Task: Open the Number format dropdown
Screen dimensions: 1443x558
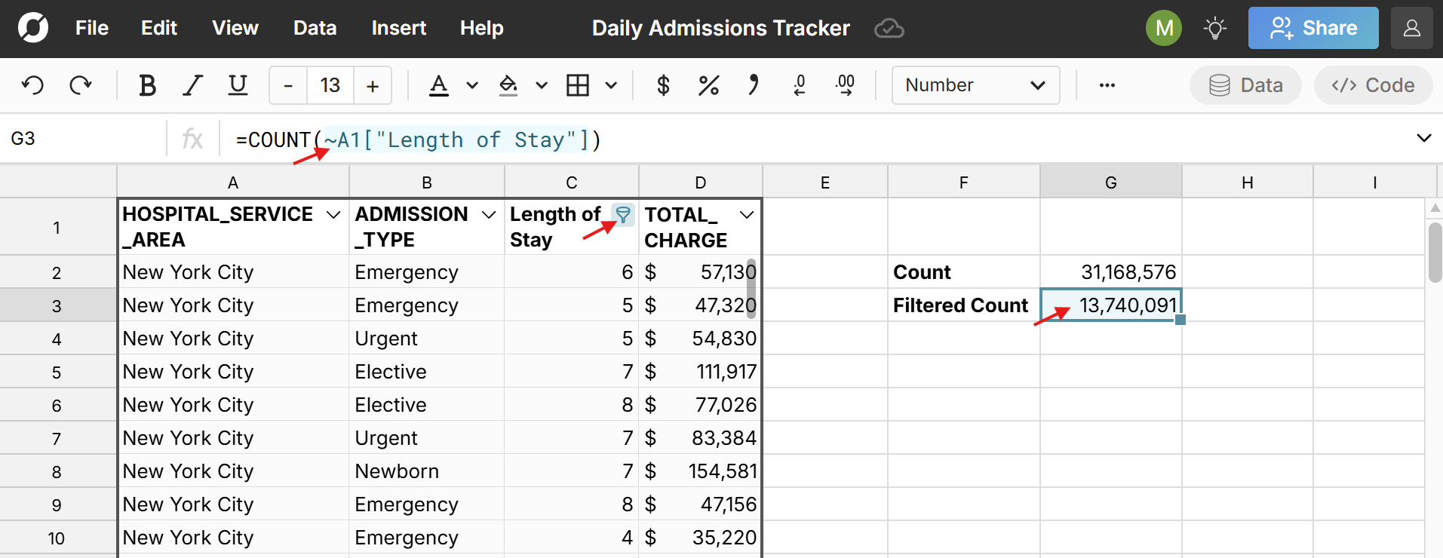Action: pyautogui.click(x=975, y=85)
